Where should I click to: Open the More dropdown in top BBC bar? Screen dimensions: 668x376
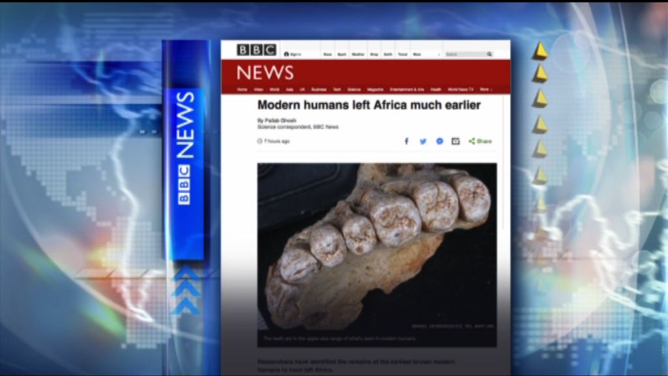coord(417,54)
